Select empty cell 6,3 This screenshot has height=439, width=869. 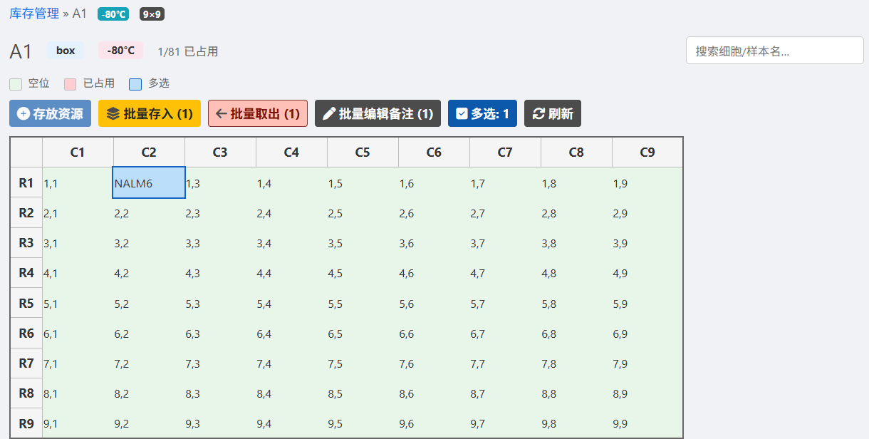220,333
